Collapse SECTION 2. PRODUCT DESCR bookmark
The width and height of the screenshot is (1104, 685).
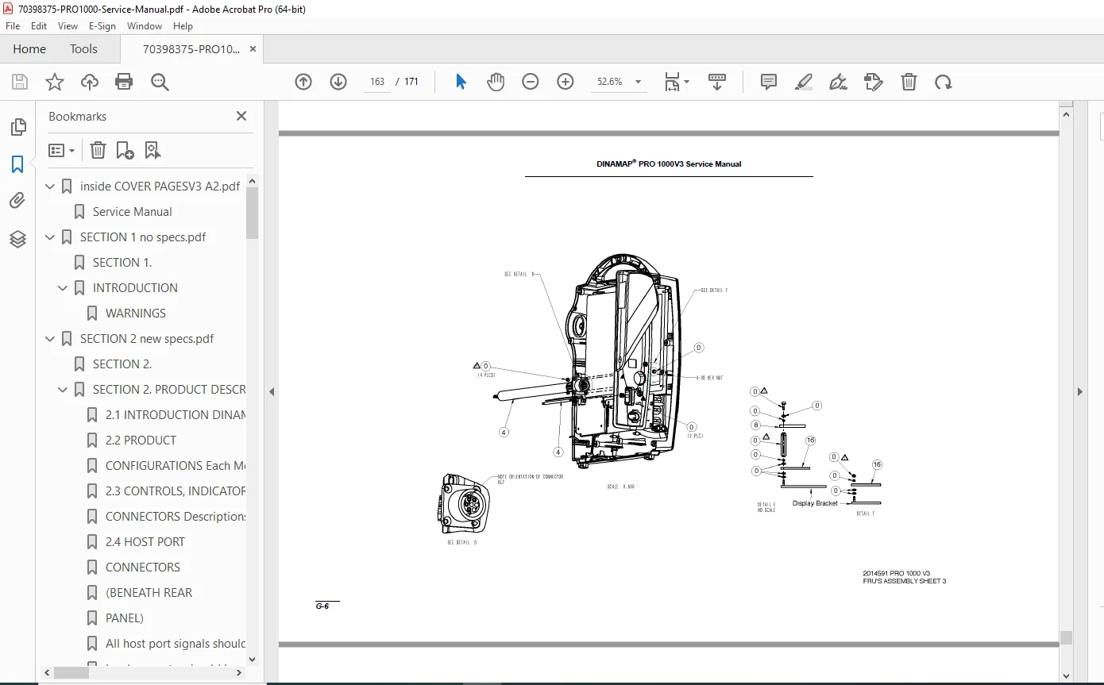click(x=63, y=390)
